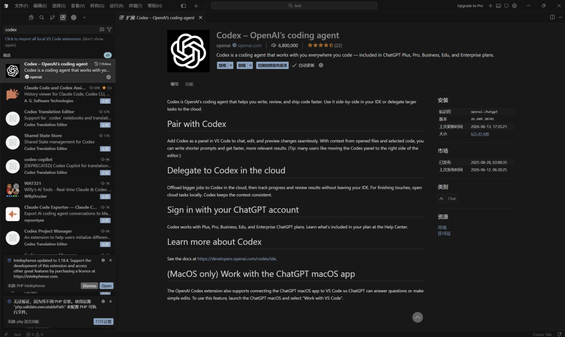
Task: Select Codex Translation Editor extension row
Action: pos(57,118)
